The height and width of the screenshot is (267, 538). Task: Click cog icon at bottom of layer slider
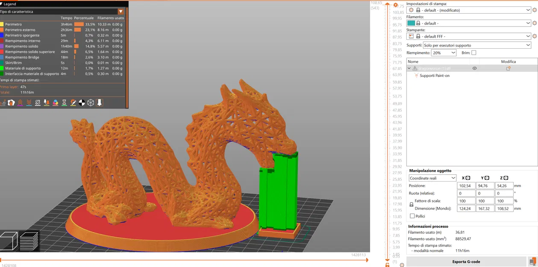click(402, 265)
